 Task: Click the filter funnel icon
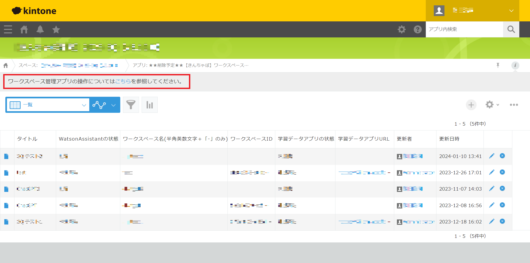pyautogui.click(x=131, y=105)
